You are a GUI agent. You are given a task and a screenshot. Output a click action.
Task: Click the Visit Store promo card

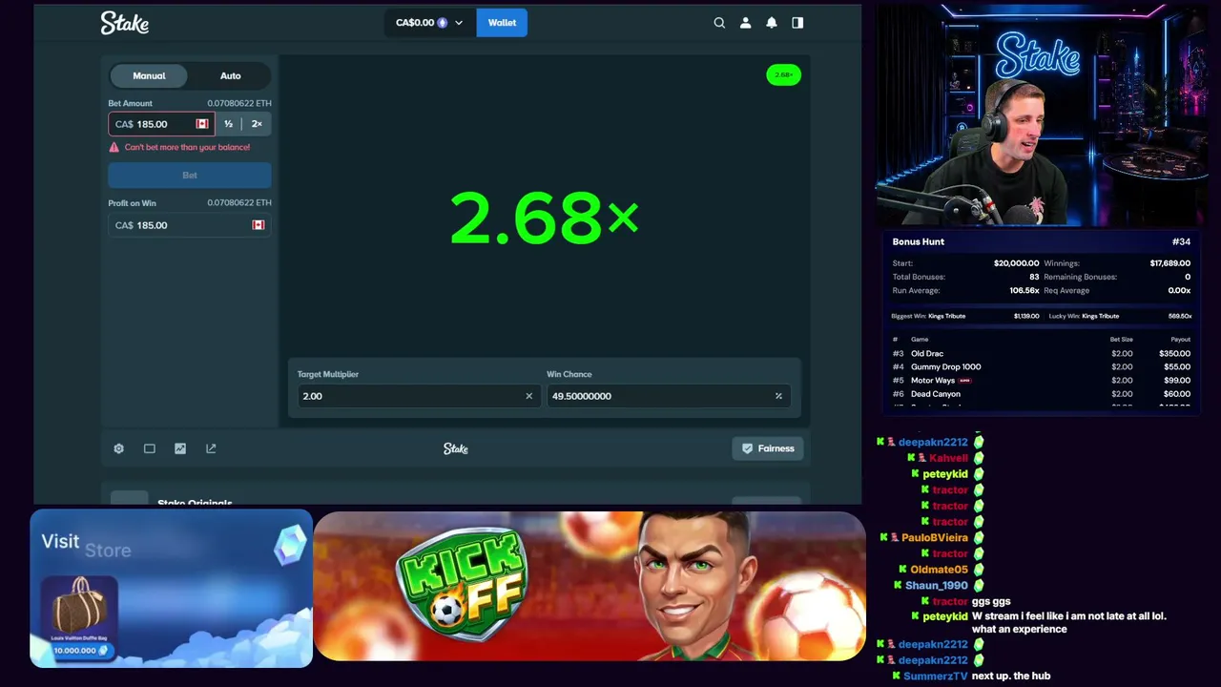[171, 589]
